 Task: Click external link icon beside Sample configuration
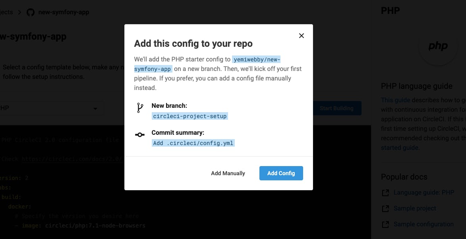385,224
